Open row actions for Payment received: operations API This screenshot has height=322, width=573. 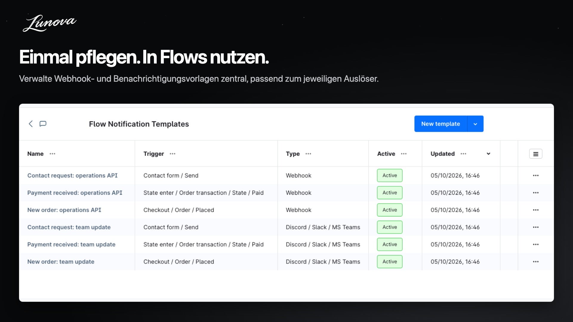(x=536, y=193)
